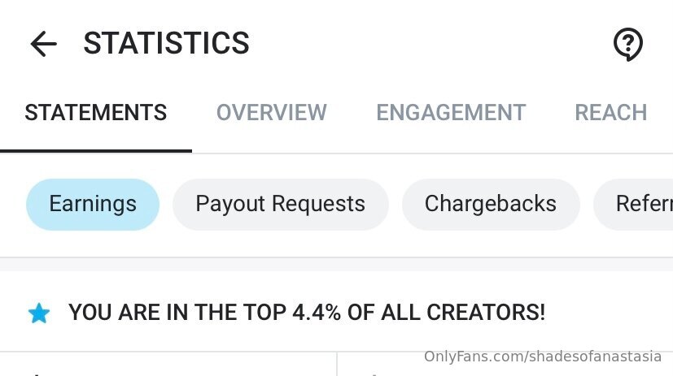Click the blue star icon
This screenshot has width=673, height=376.
point(39,313)
